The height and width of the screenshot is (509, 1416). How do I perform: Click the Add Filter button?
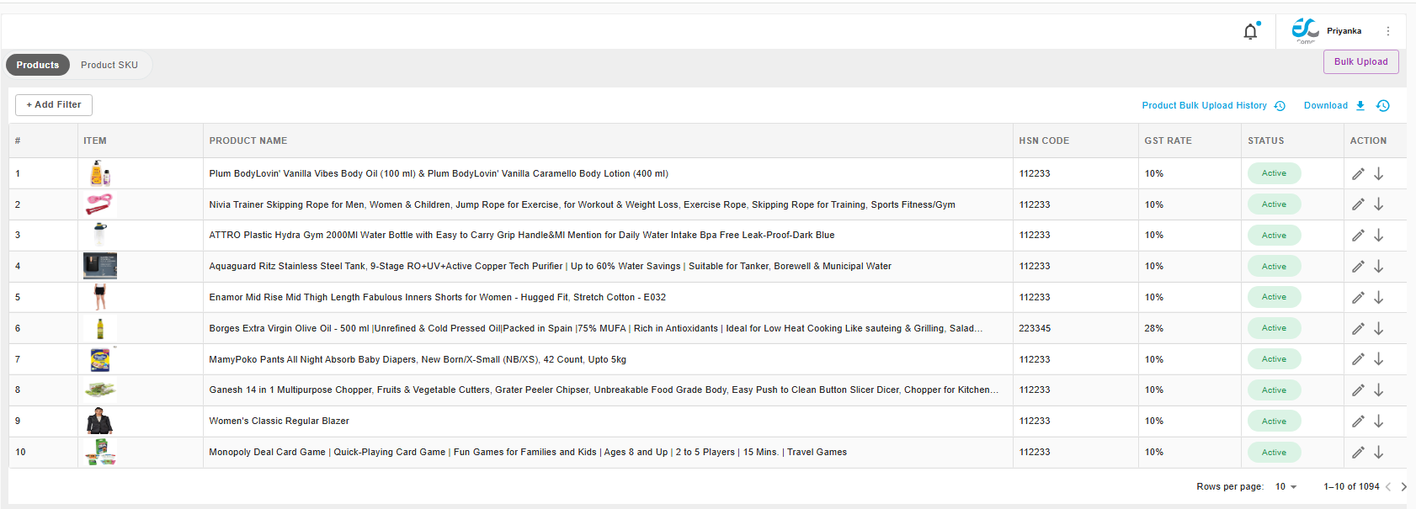point(54,105)
